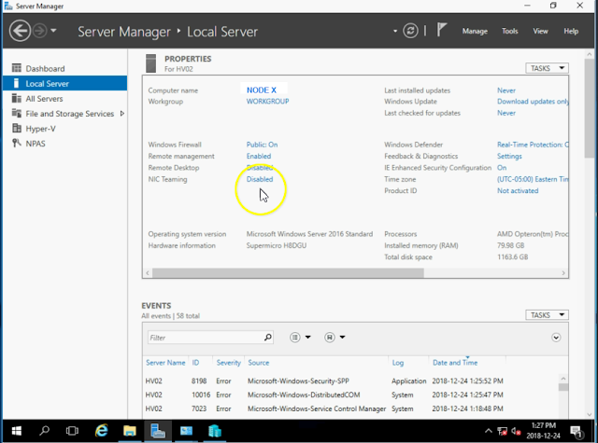598x443 pixels.
Task: Open the Tools menu
Action: coord(509,31)
